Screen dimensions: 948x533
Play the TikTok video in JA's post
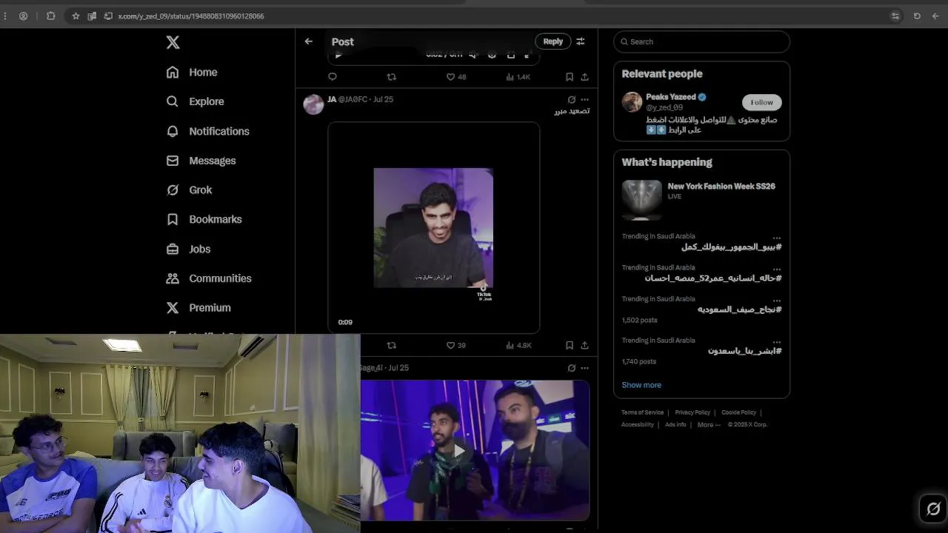(433, 228)
